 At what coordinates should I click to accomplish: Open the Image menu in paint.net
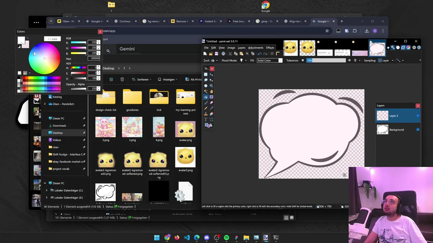(231, 48)
